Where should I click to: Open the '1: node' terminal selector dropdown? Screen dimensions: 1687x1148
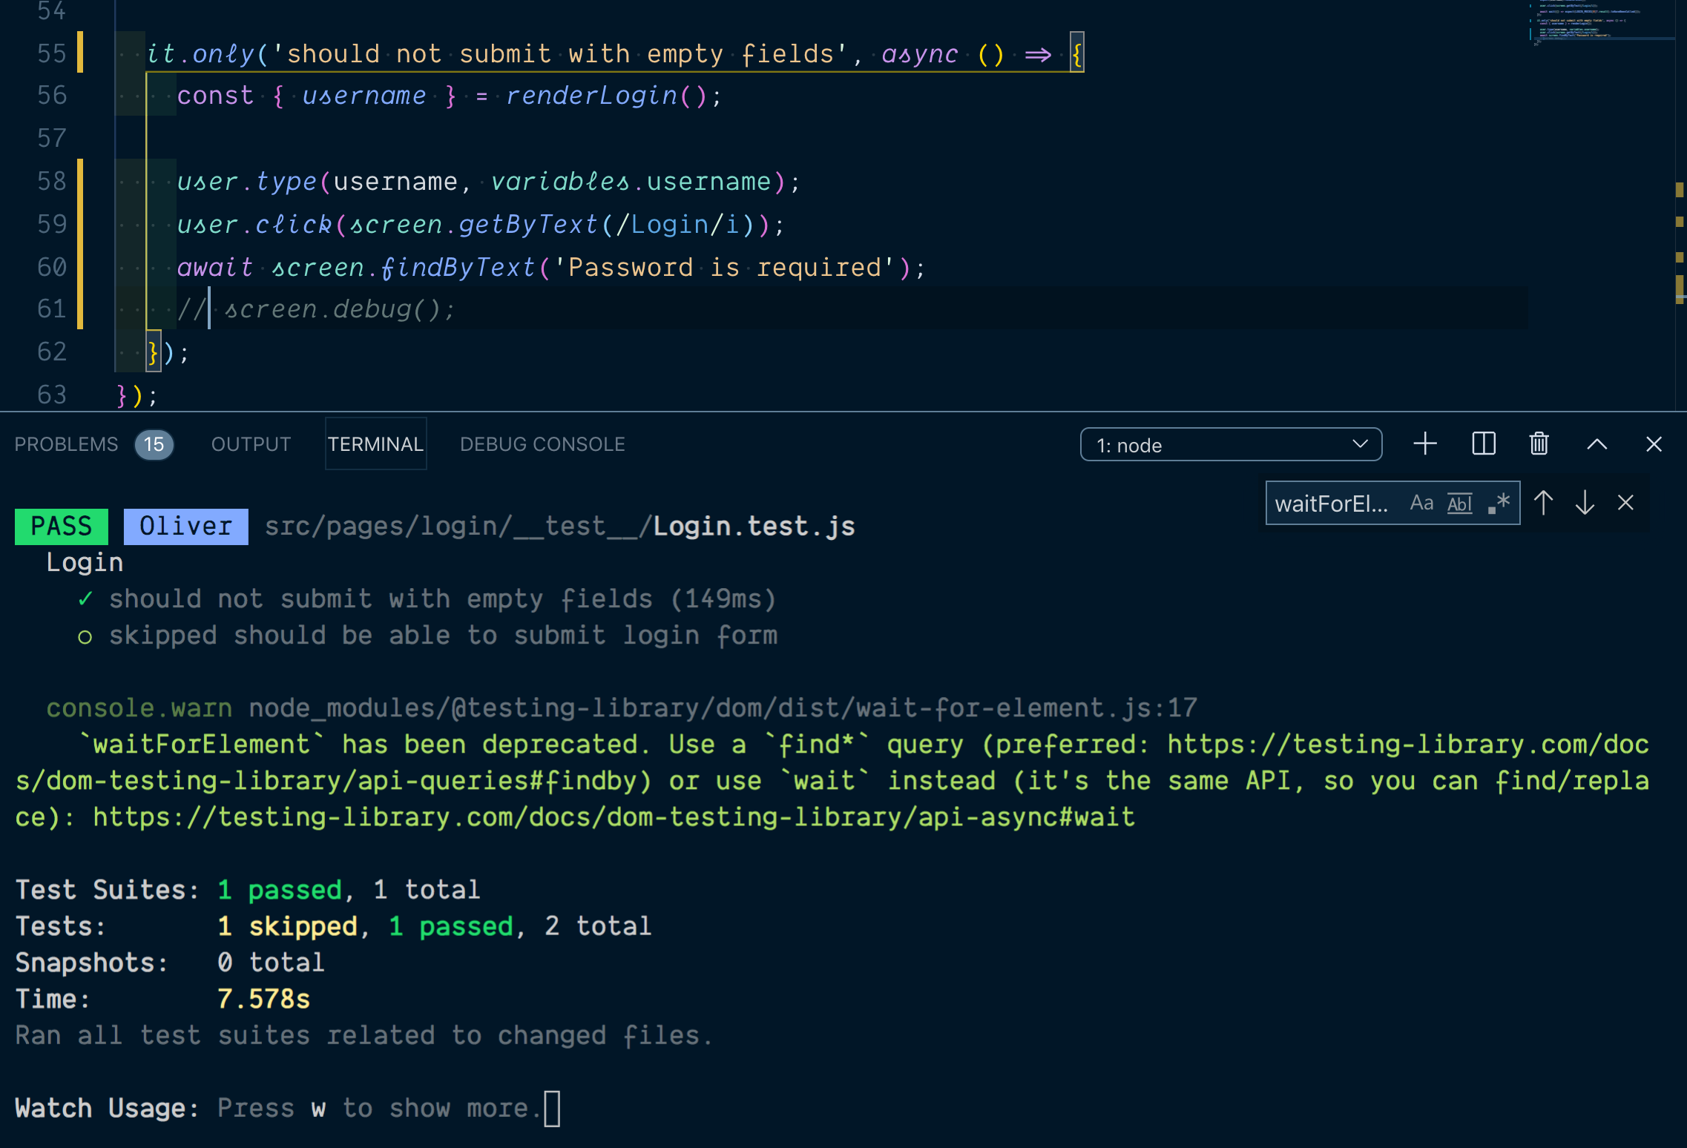(1230, 444)
